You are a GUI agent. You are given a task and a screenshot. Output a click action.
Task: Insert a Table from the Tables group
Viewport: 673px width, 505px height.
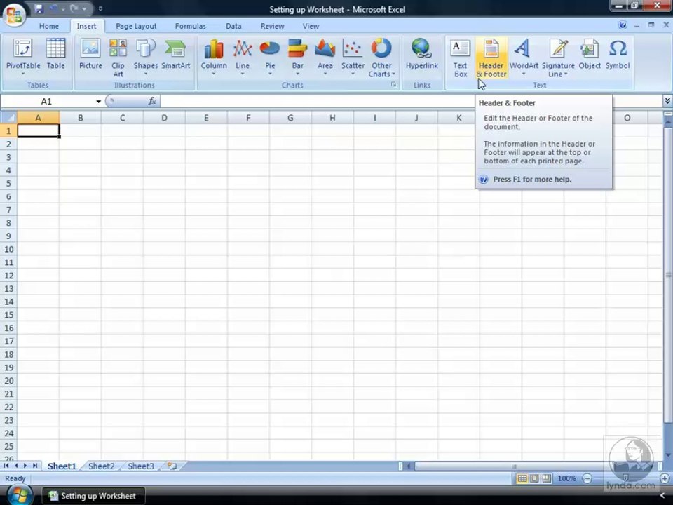(x=56, y=54)
